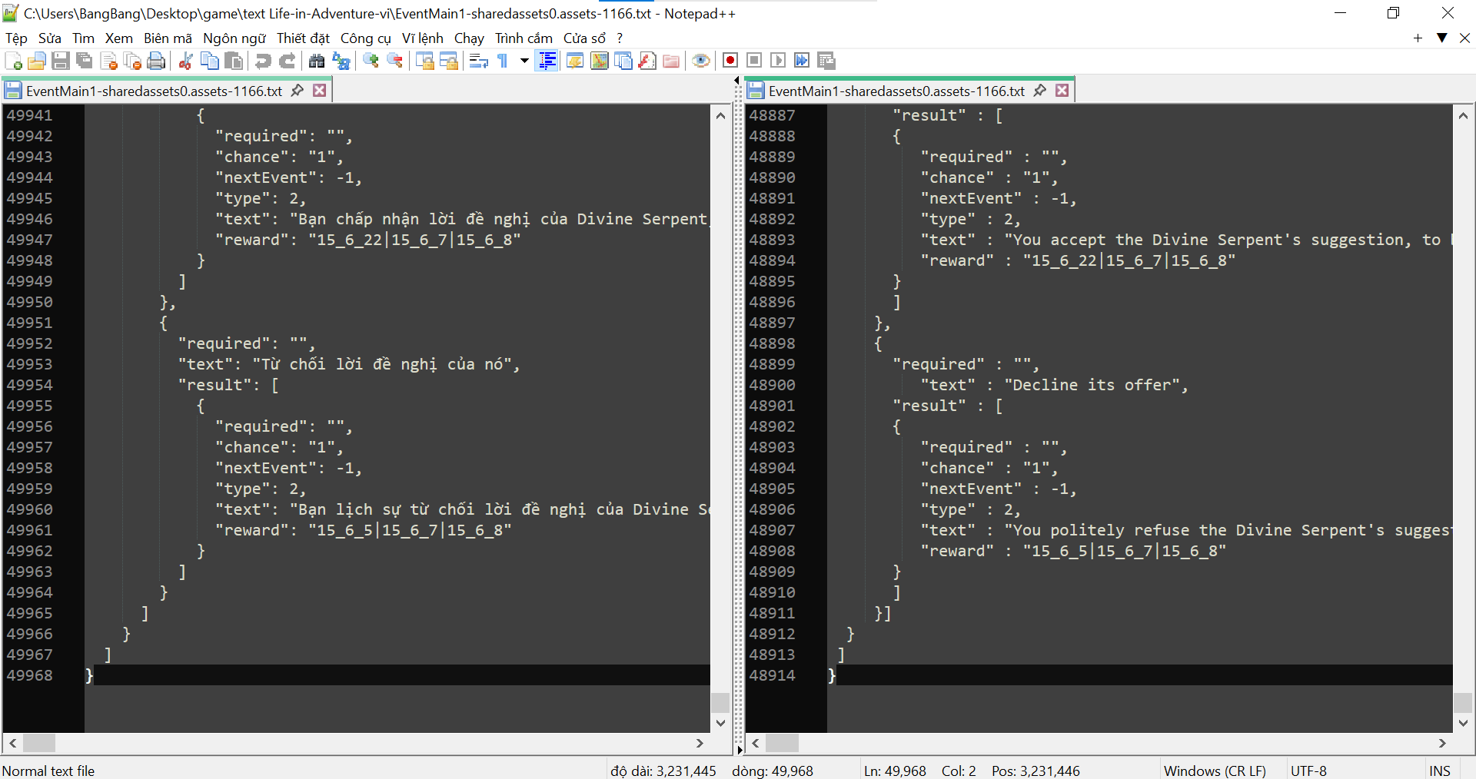The width and height of the screenshot is (1476, 779).
Task: Click the Close All documents toolbar icon
Action: 133,61
